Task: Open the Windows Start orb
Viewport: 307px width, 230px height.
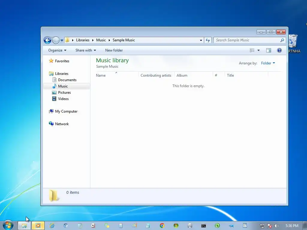Action: (8, 225)
